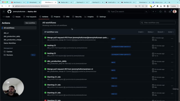Switch to the dbt Cloud browser tab
This screenshot has width=180, height=101.
pyautogui.click(x=18, y=2)
